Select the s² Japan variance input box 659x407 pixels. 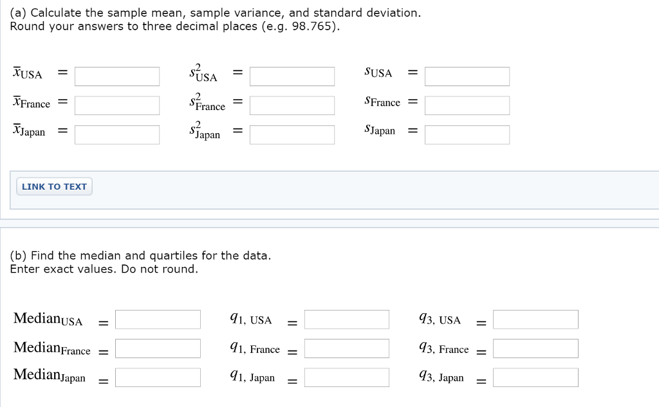point(292,134)
